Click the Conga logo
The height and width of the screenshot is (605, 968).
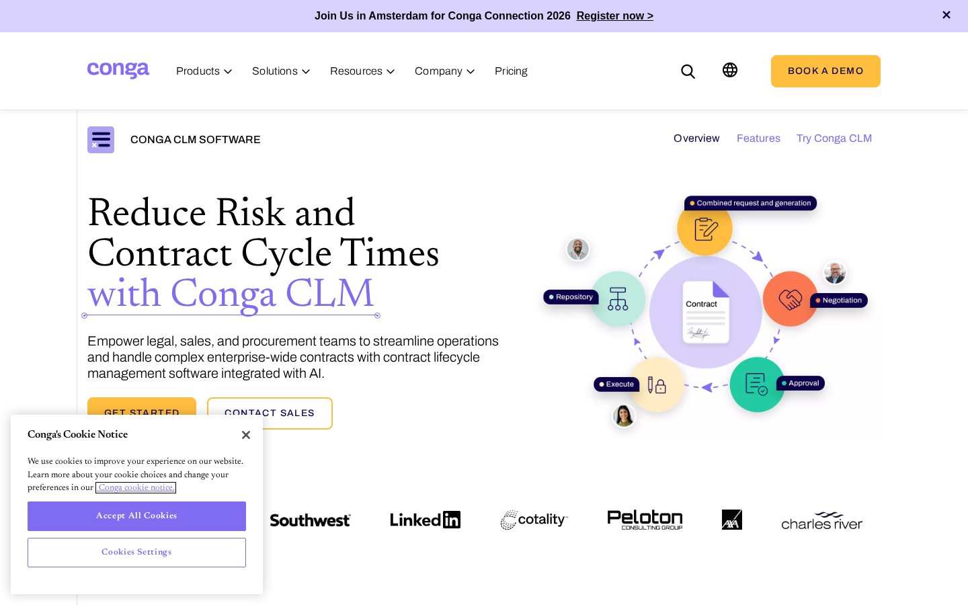(118, 70)
